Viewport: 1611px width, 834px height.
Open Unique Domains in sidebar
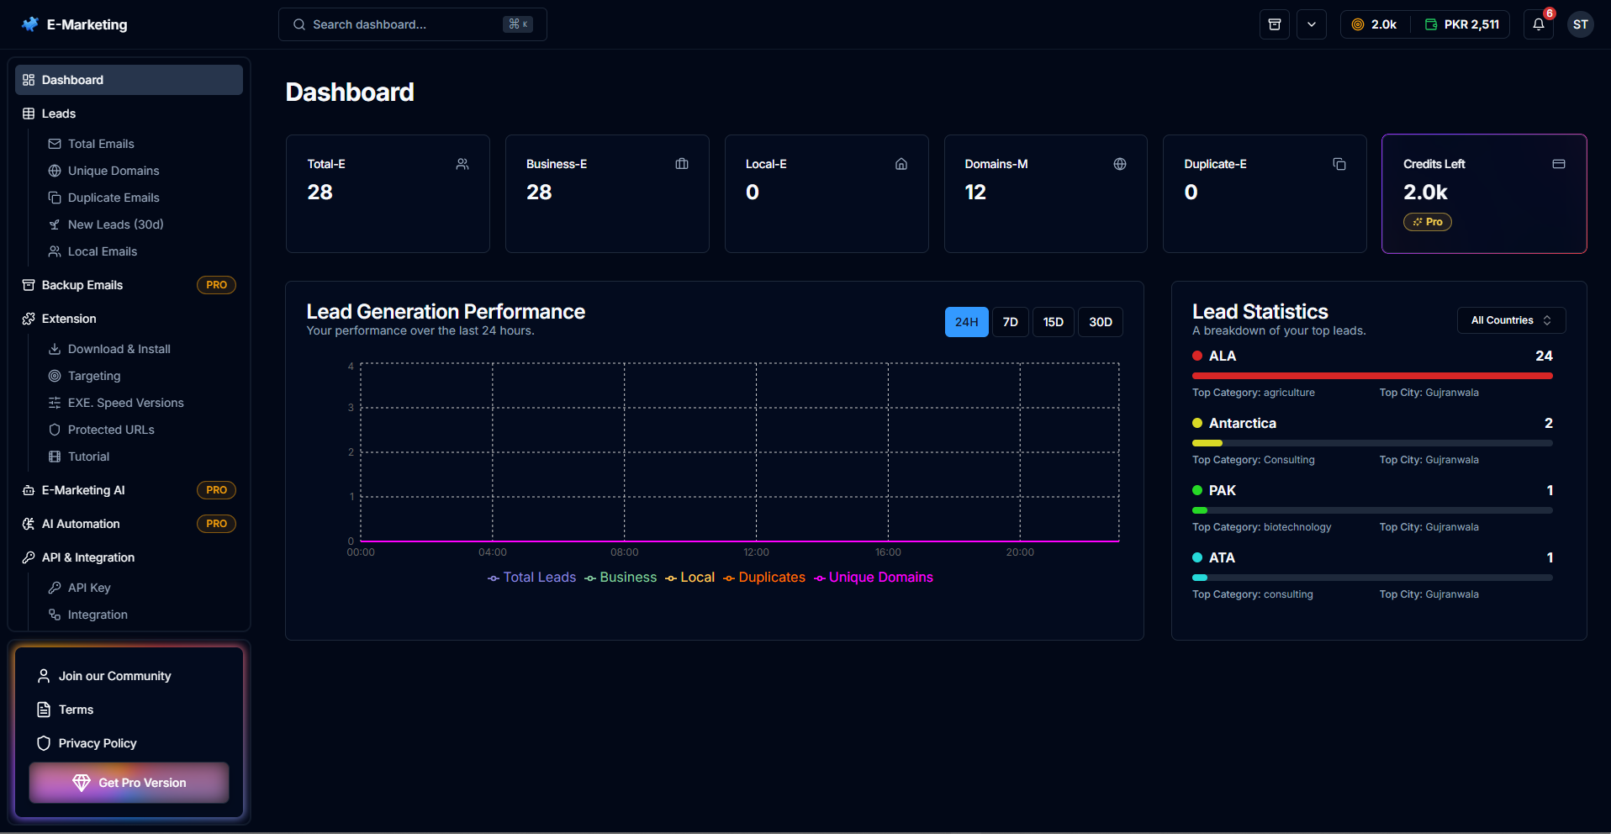pyautogui.click(x=114, y=171)
